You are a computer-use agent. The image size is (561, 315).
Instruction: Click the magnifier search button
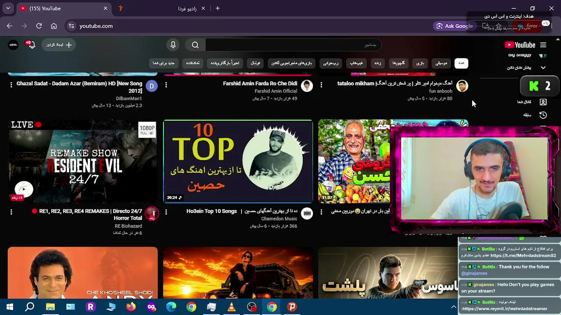point(195,45)
